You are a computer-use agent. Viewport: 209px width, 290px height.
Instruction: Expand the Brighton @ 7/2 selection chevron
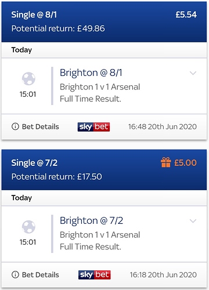point(193,221)
